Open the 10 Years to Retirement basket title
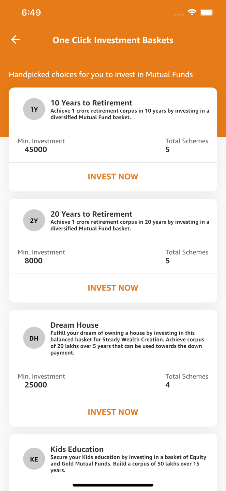Image resolution: width=226 pixels, height=491 pixels. [x=91, y=102]
